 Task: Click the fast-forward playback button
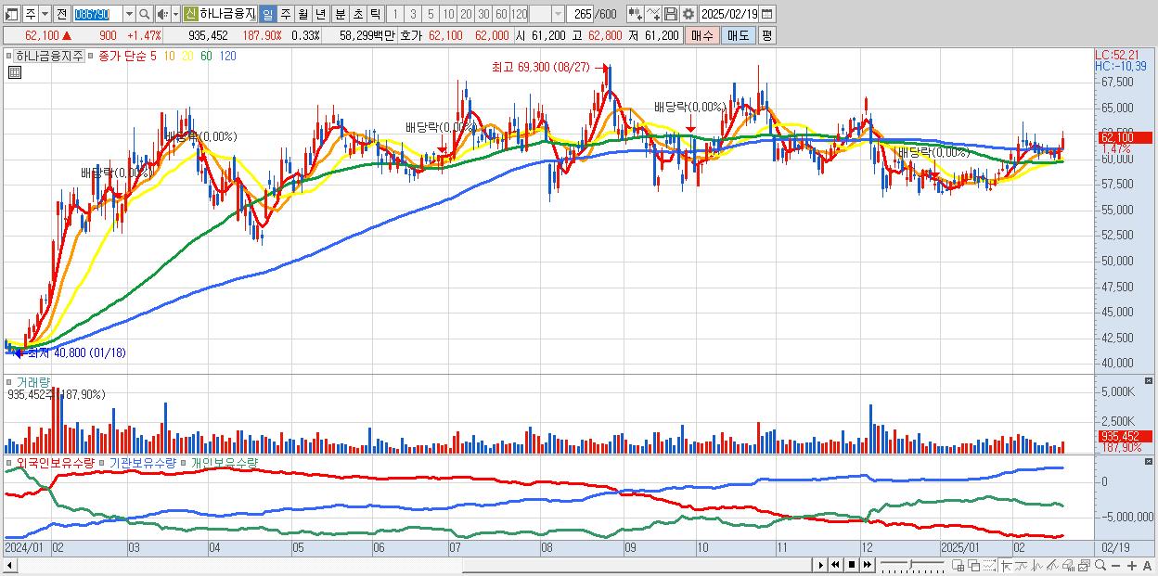(867, 565)
